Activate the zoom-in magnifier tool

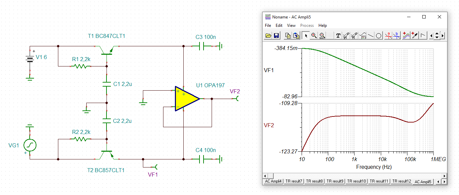point(313,36)
